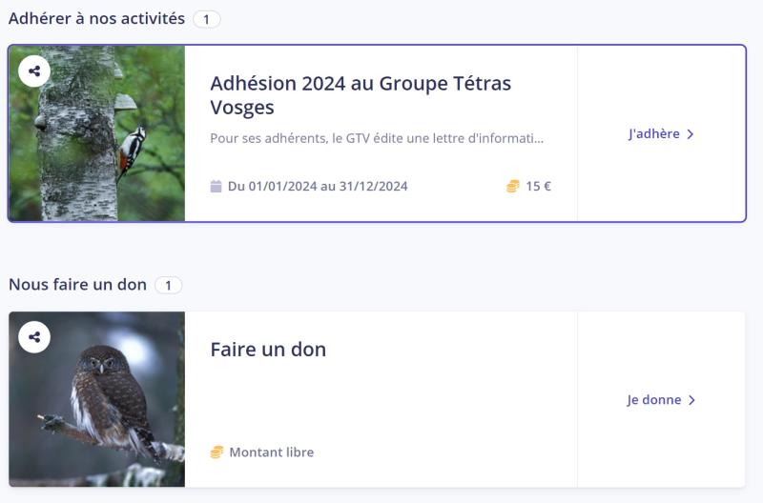This screenshot has width=763, height=503.
Task: Click count badge next to Nous faire un don
Action: tap(168, 285)
